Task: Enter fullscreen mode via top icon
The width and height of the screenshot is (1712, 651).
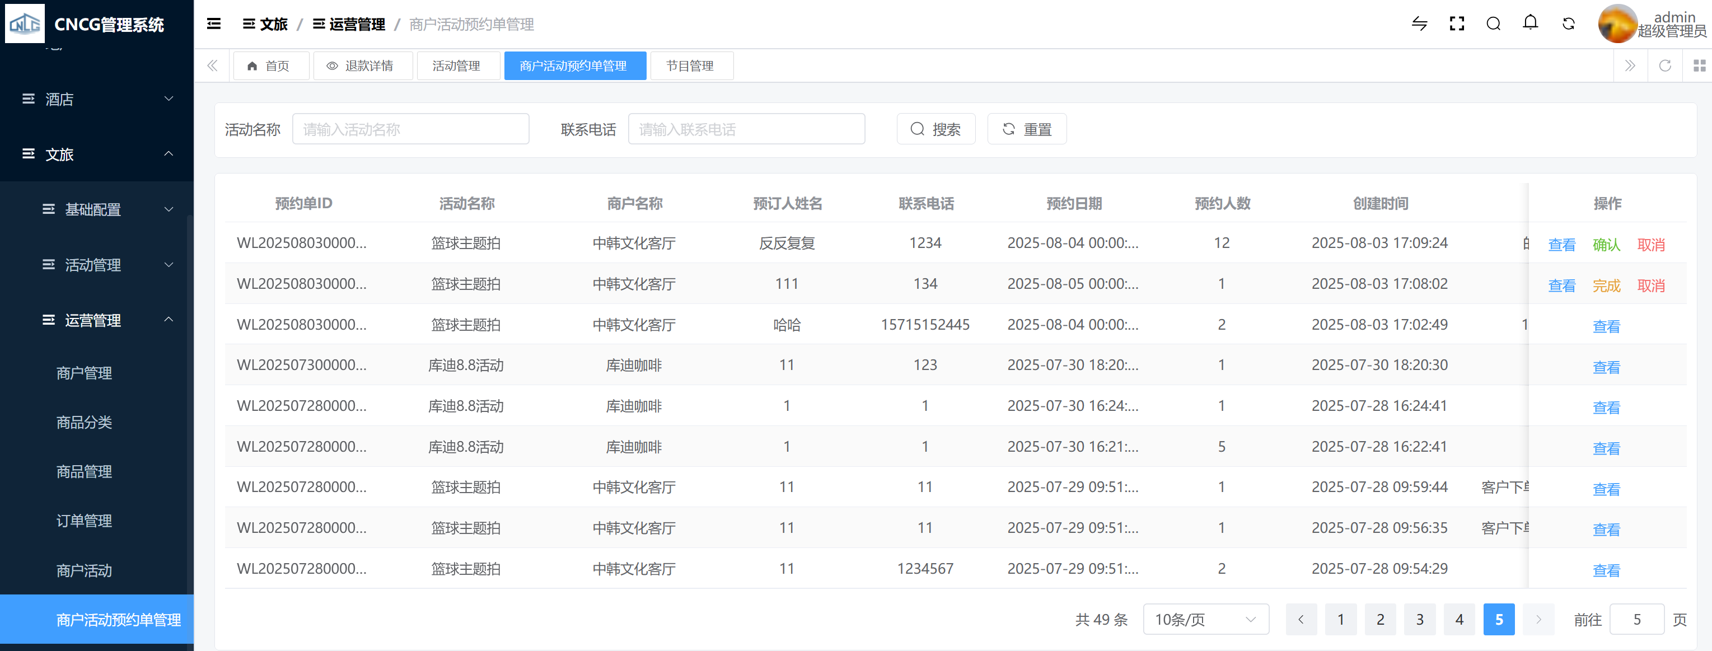Action: point(1456,24)
